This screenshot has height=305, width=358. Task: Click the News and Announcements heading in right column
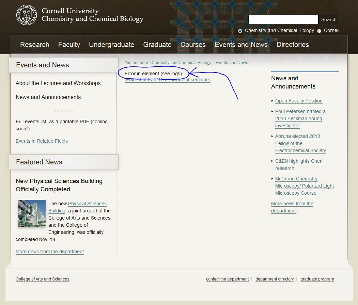pyautogui.click(x=293, y=82)
